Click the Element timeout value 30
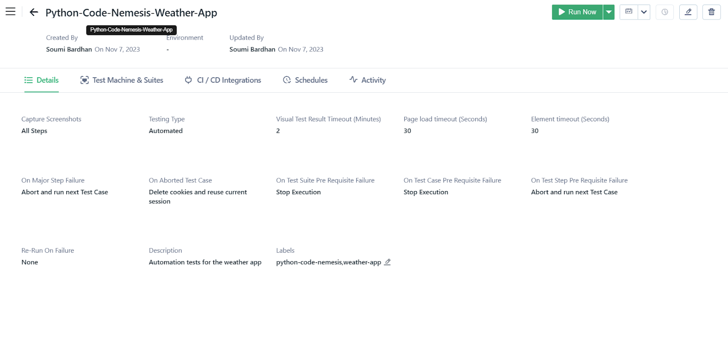The image size is (728, 361). [x=535, y=131]
